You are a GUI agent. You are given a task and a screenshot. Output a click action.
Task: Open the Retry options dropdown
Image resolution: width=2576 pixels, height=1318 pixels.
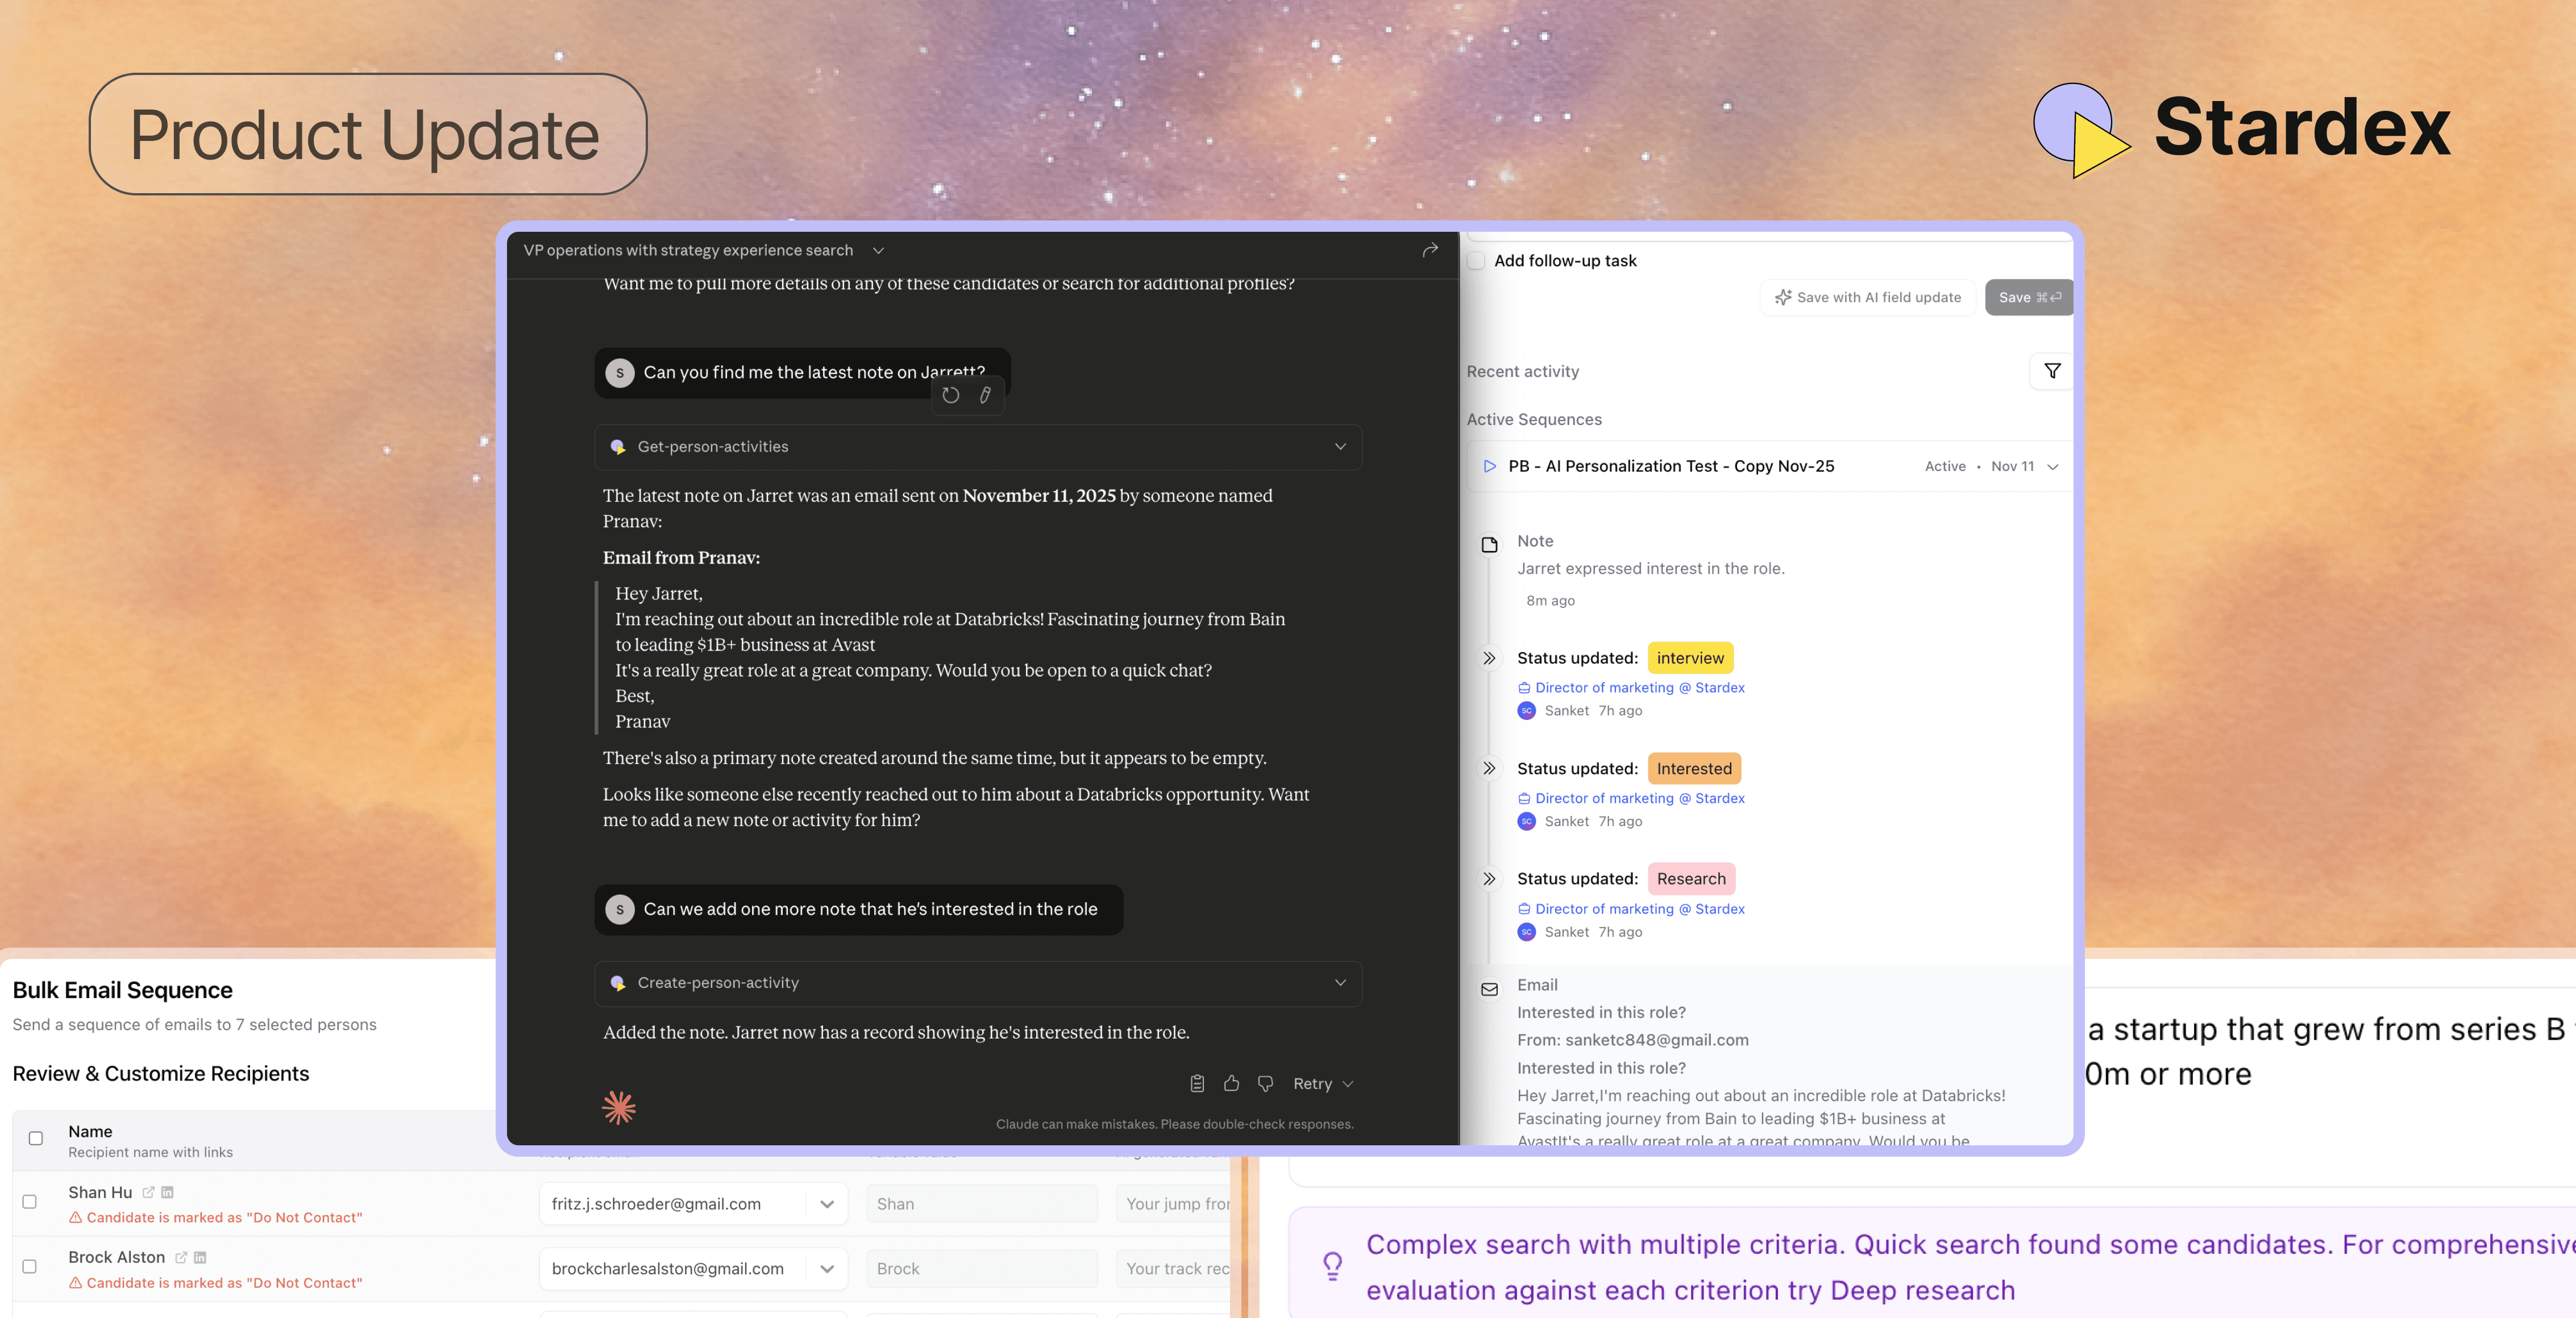(x=1348, y=1083)
